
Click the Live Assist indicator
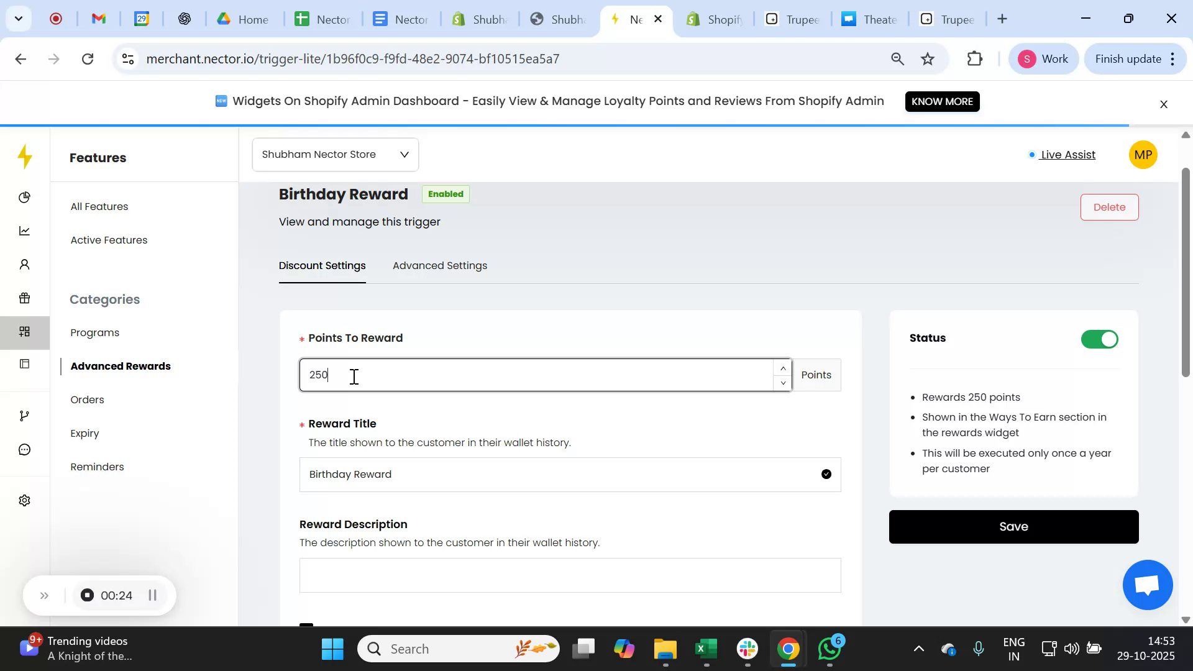pyautogui.click(x=1064, y=155)
